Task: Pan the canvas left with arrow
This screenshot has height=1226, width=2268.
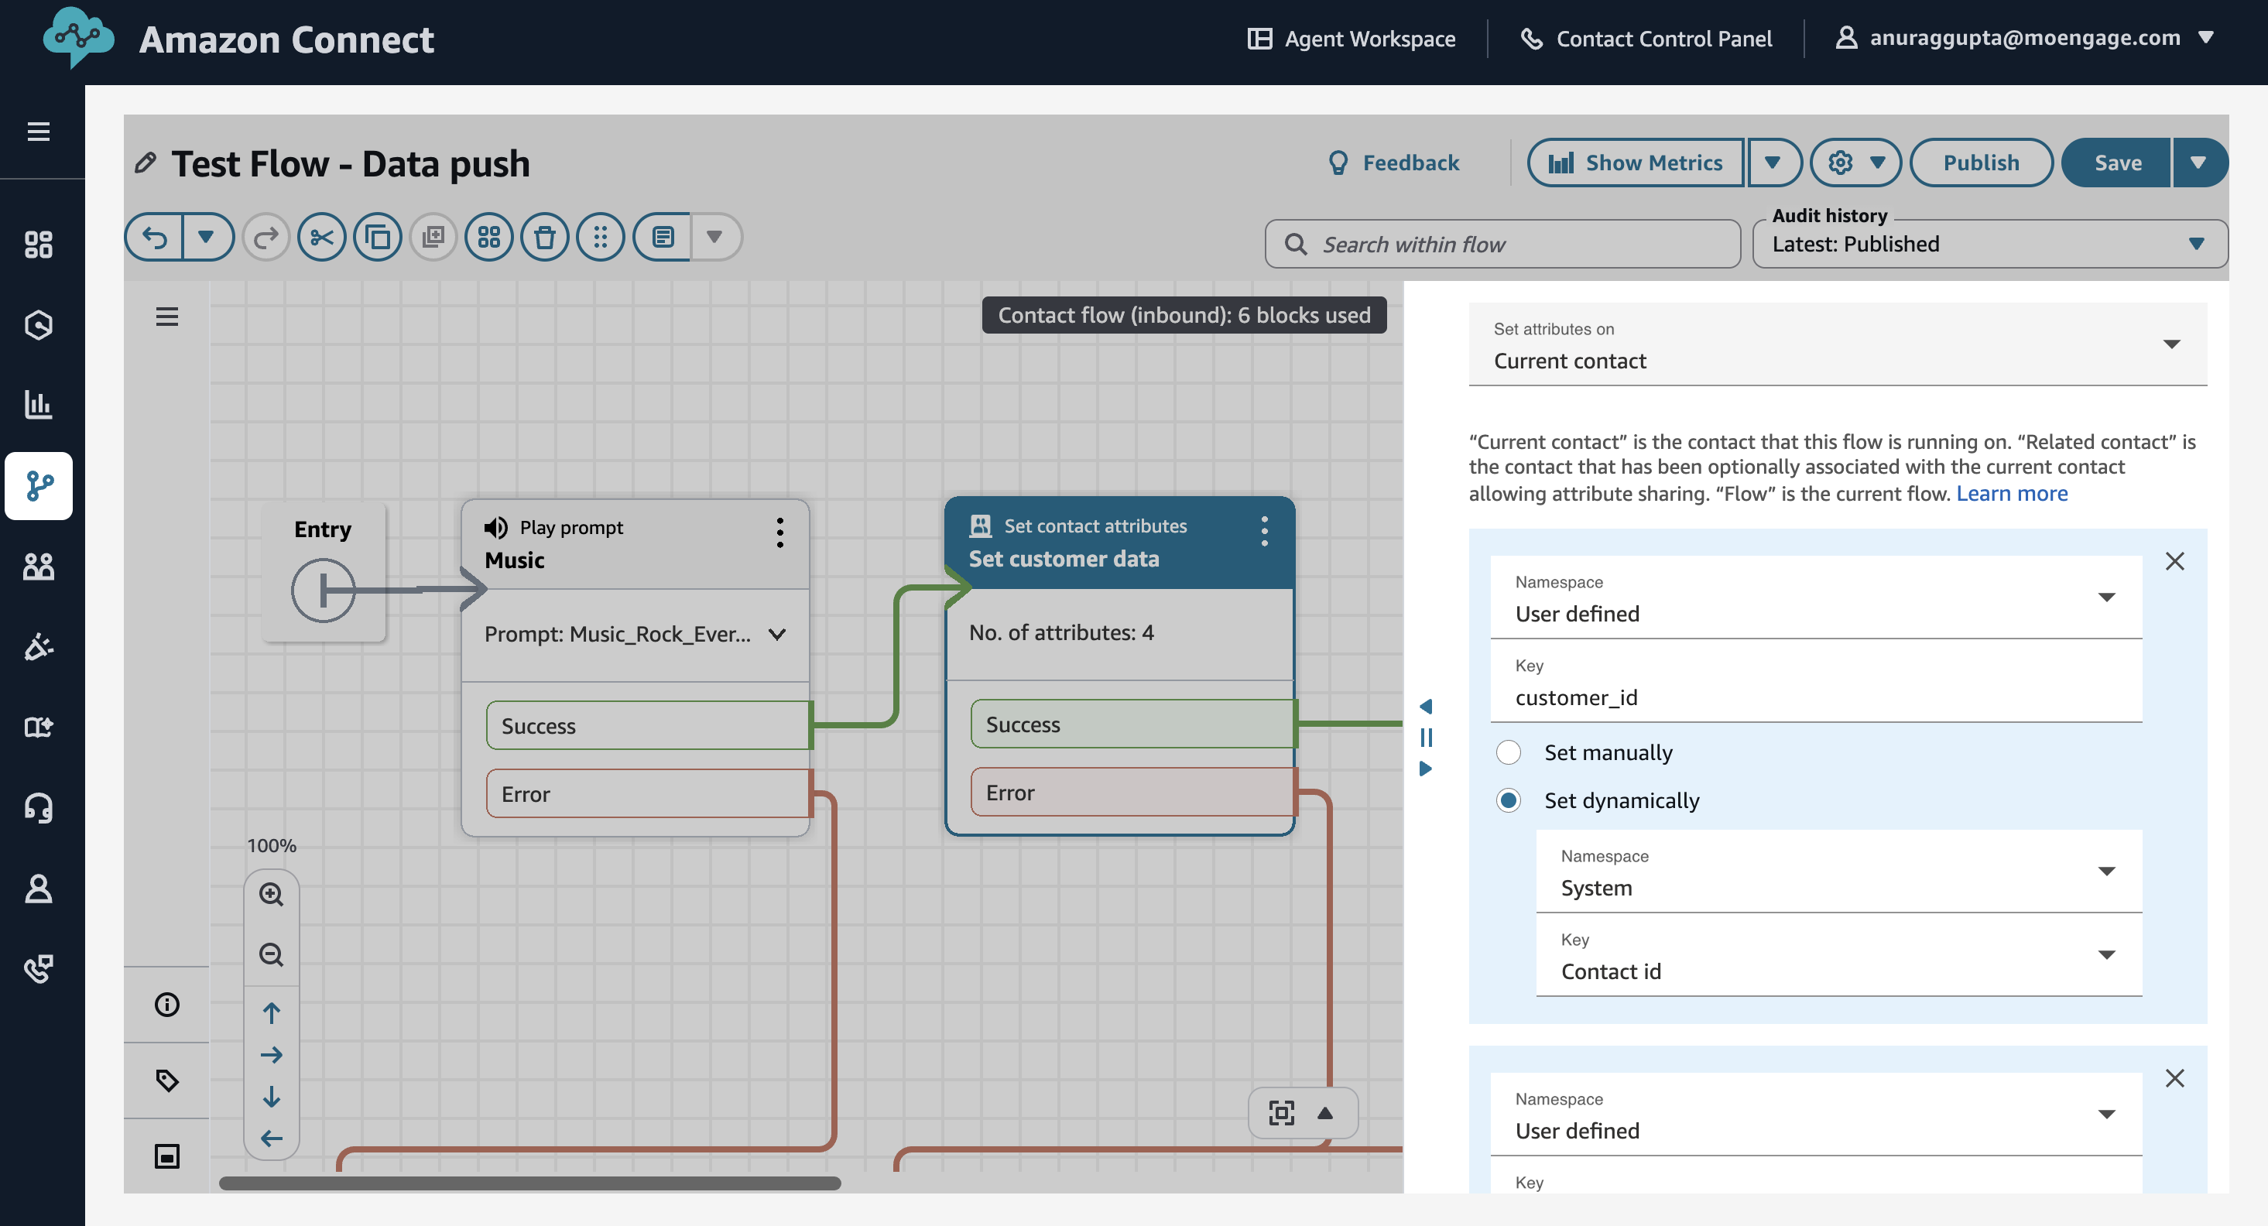Action: 271,1138
